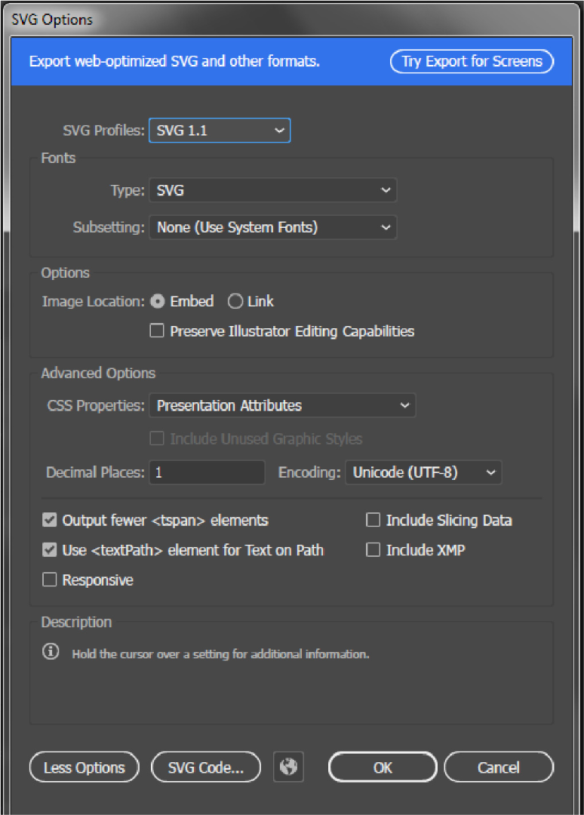Select the Embed image location option
Viewport: 584px width, 815px height.
pyautogui.click(x=158, y=301)
